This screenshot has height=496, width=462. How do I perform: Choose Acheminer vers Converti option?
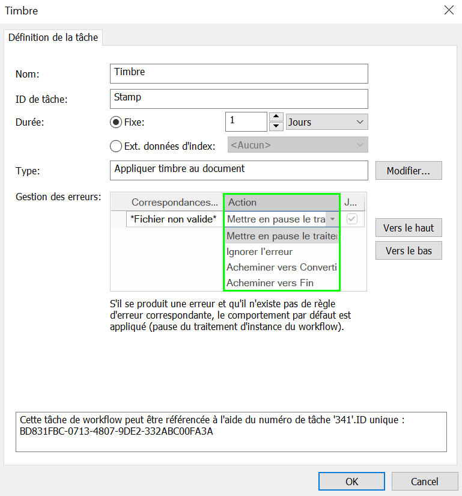click(x=282, y=268)
